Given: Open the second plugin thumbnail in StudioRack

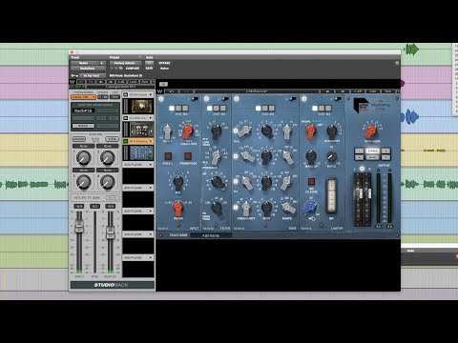Looking at the screenshot, I should pos(142,130).
